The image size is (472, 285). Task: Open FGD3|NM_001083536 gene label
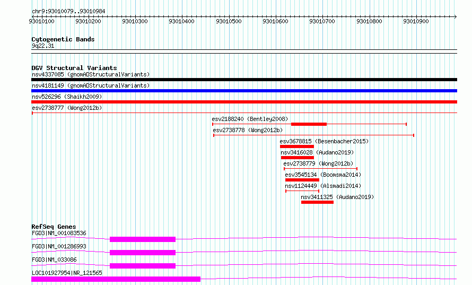[59, 233]
